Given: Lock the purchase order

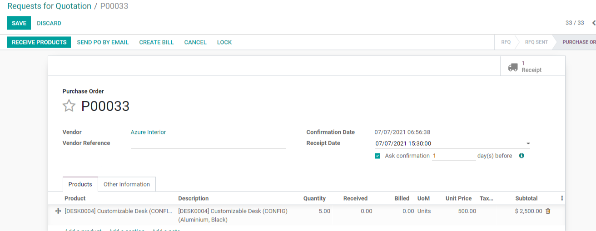Looking at the screenshot, I should point(224,42).
